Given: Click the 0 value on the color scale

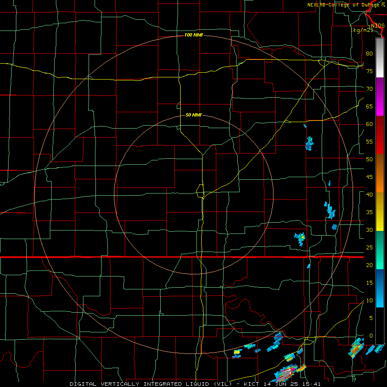Looking at the screenshot, I should coord(371,336).
